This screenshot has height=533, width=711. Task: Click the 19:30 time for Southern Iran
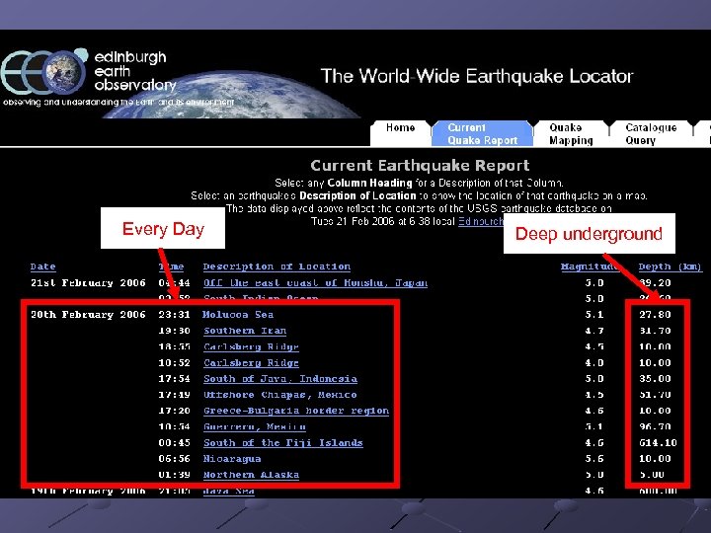tap(174, 331)
